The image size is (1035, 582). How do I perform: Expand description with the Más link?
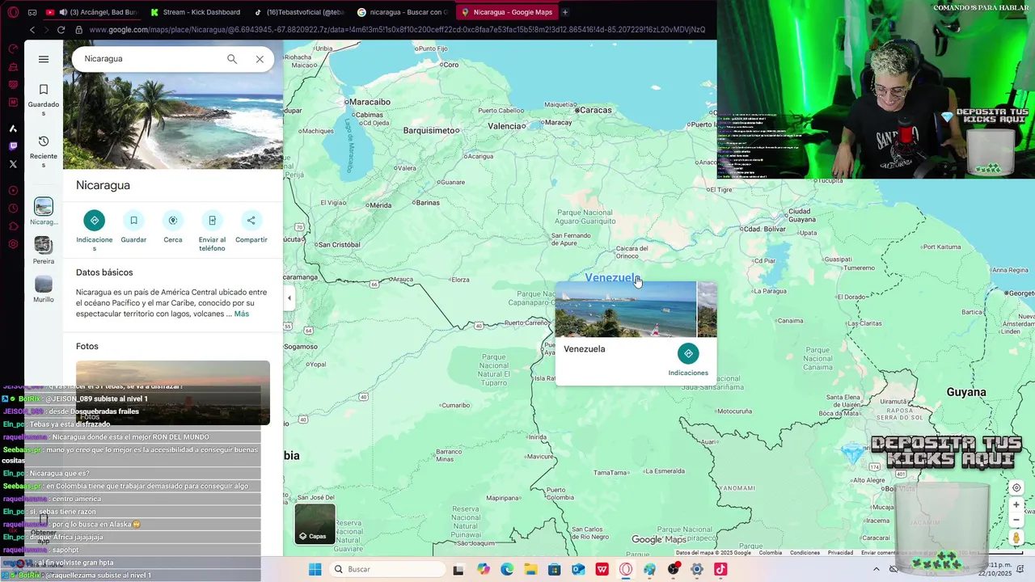pyautogui.click(x=242, y=314)
